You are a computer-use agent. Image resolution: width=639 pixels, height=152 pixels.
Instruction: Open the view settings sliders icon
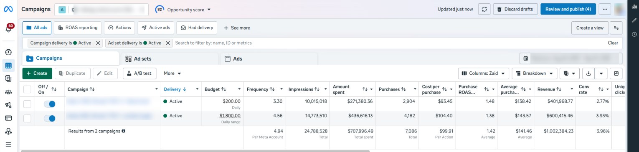[616, 28]
